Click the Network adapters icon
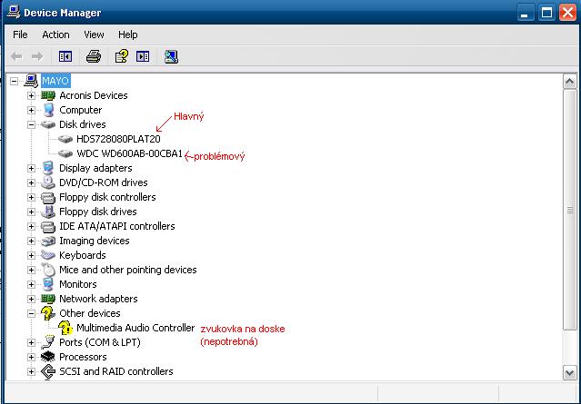This screenshot has height=404, width=581. 48,299
